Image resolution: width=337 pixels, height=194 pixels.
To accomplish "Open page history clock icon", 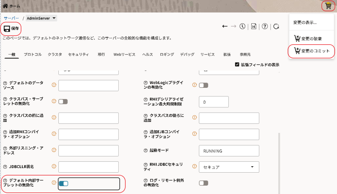I will coord(243,26).
